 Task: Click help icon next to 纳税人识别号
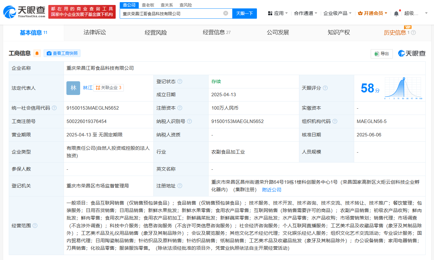[x=189, y=121]
